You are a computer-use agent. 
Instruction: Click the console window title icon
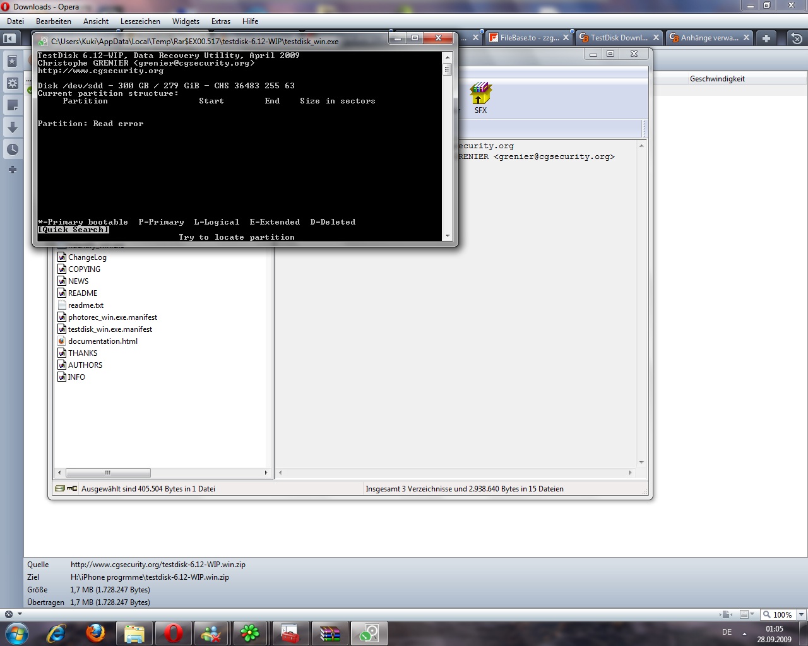(x=42, y=42)
